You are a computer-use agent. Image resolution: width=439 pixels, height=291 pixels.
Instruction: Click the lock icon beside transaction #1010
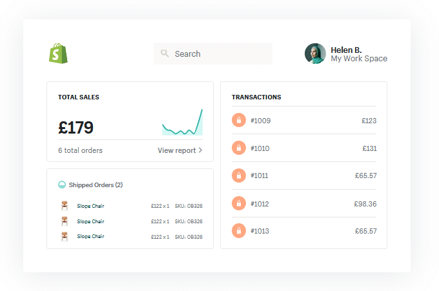click(239, 148)
